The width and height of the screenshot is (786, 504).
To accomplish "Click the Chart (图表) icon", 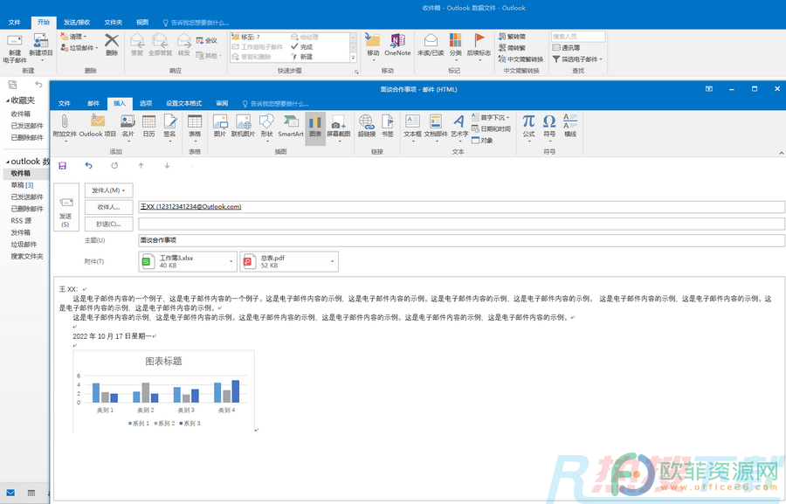I will click(x=315, y=127).
